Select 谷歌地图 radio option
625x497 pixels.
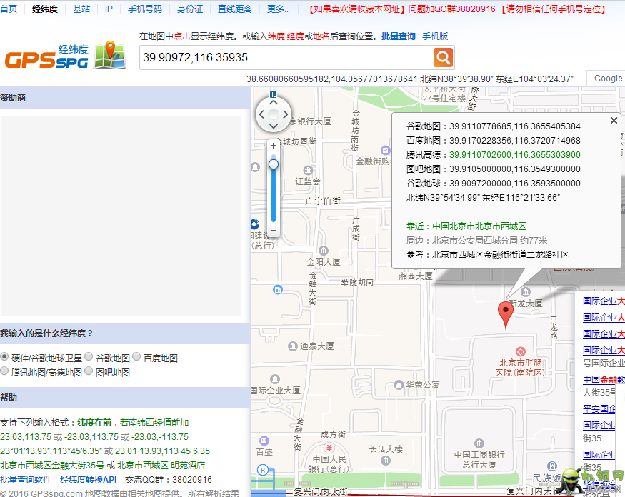click(x=89, y=356)
